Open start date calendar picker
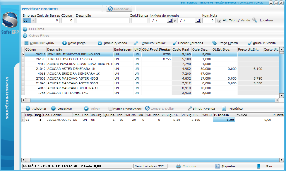286x172 pixels. coord(170,20)
